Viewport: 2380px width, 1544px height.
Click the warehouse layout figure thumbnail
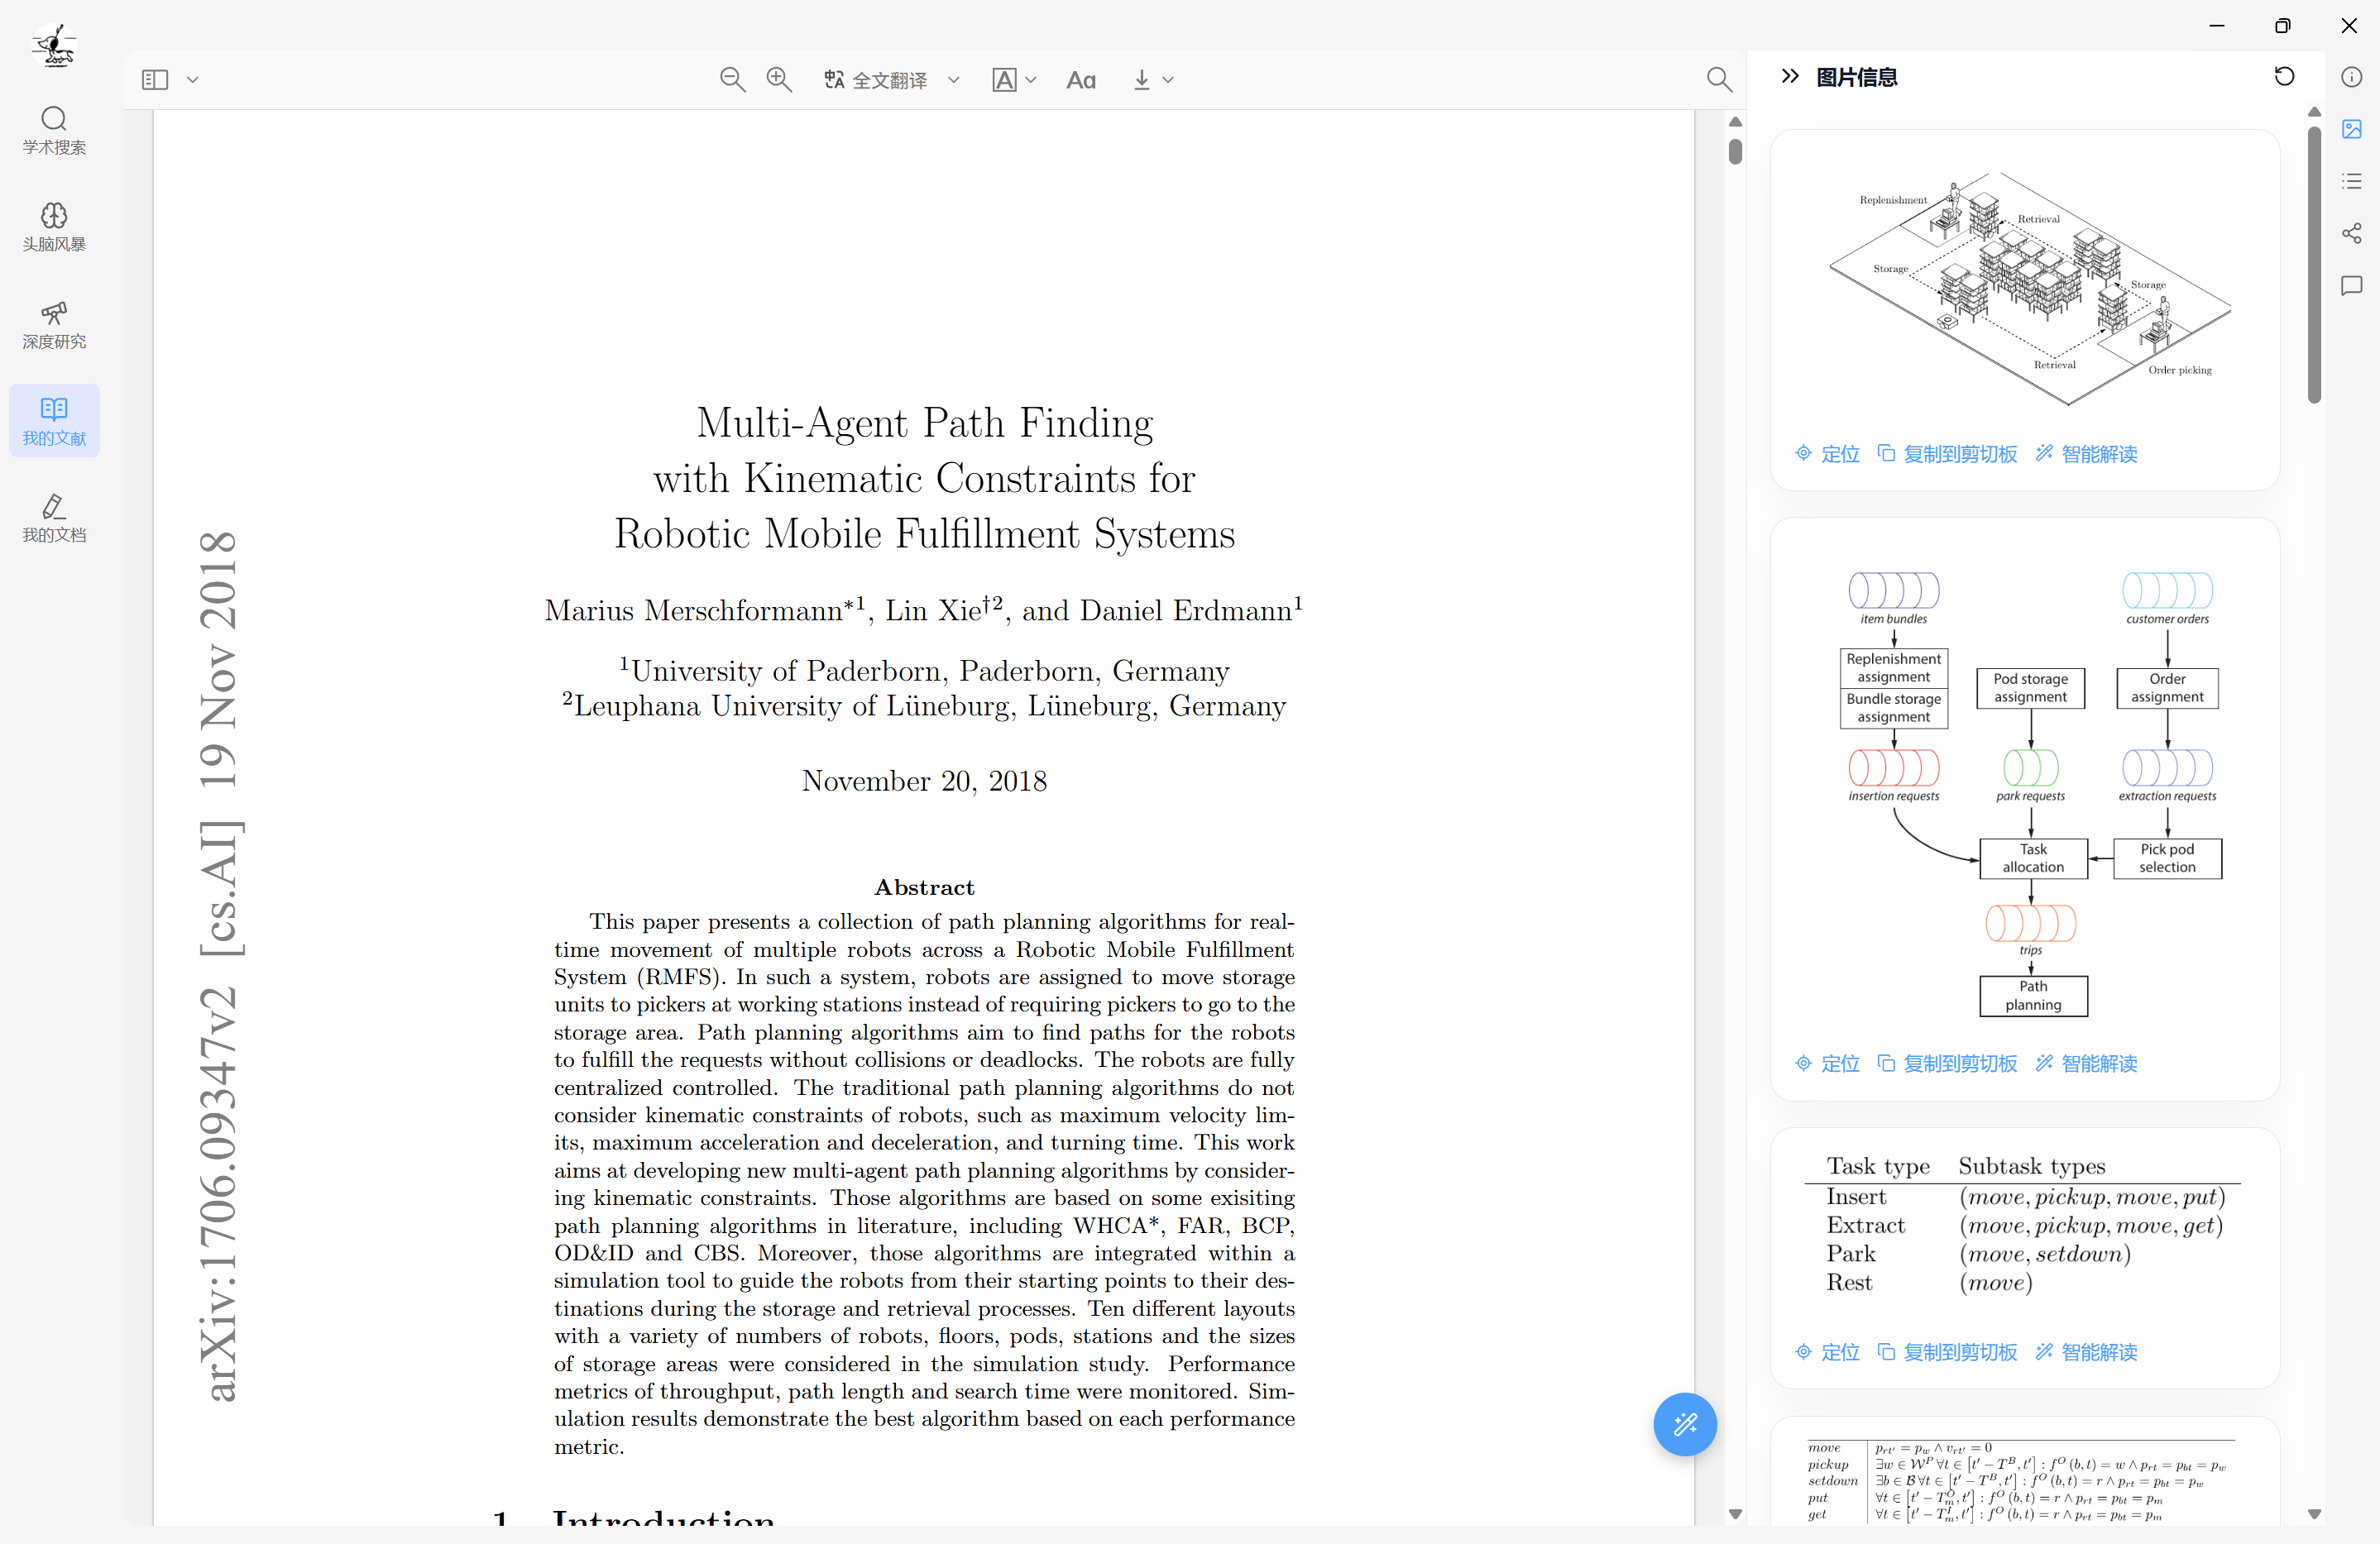2029,287
